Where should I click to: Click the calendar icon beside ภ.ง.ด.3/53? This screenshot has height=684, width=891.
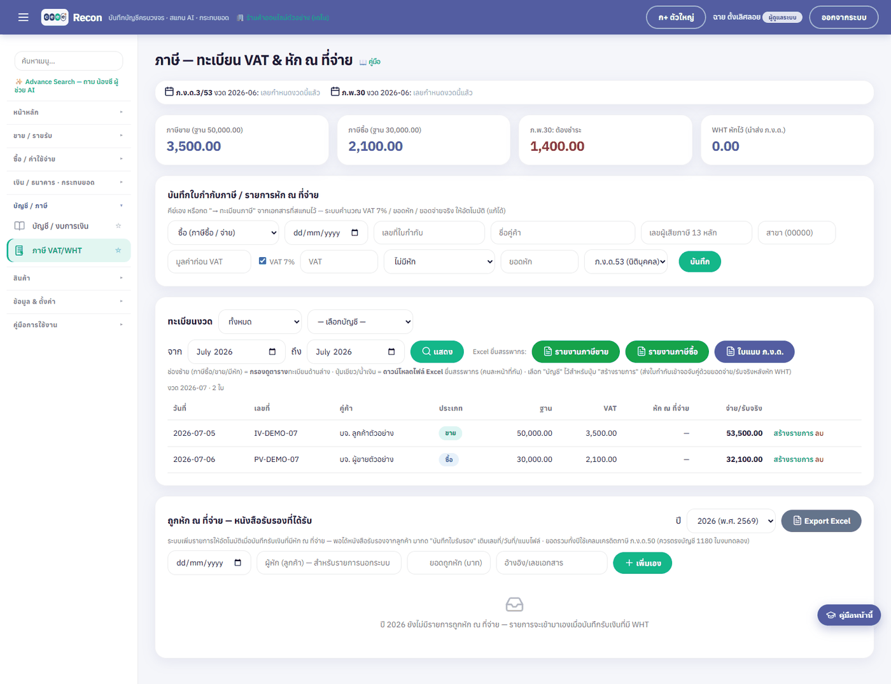click(169, 92)
